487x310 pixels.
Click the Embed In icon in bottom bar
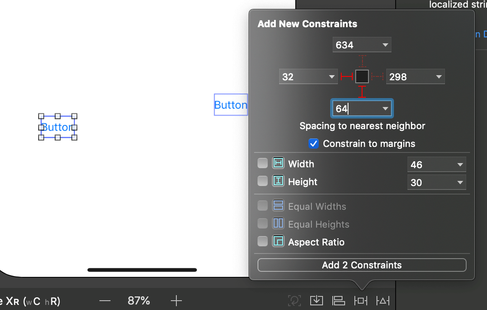[x=316, y=301]
